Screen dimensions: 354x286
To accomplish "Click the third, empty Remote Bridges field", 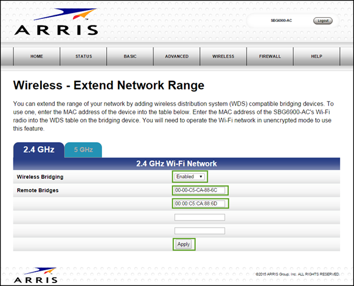I will tap(199, 217).
